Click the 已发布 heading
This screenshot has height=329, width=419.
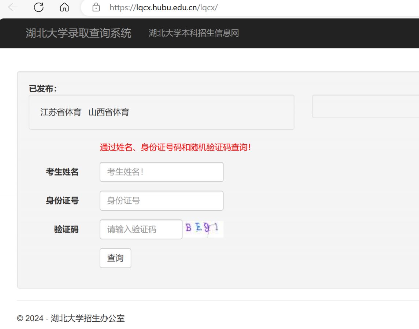[43, 88]
